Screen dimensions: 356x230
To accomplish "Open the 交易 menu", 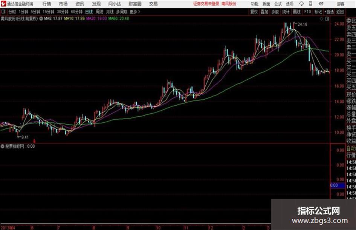I will click(153, 4).
